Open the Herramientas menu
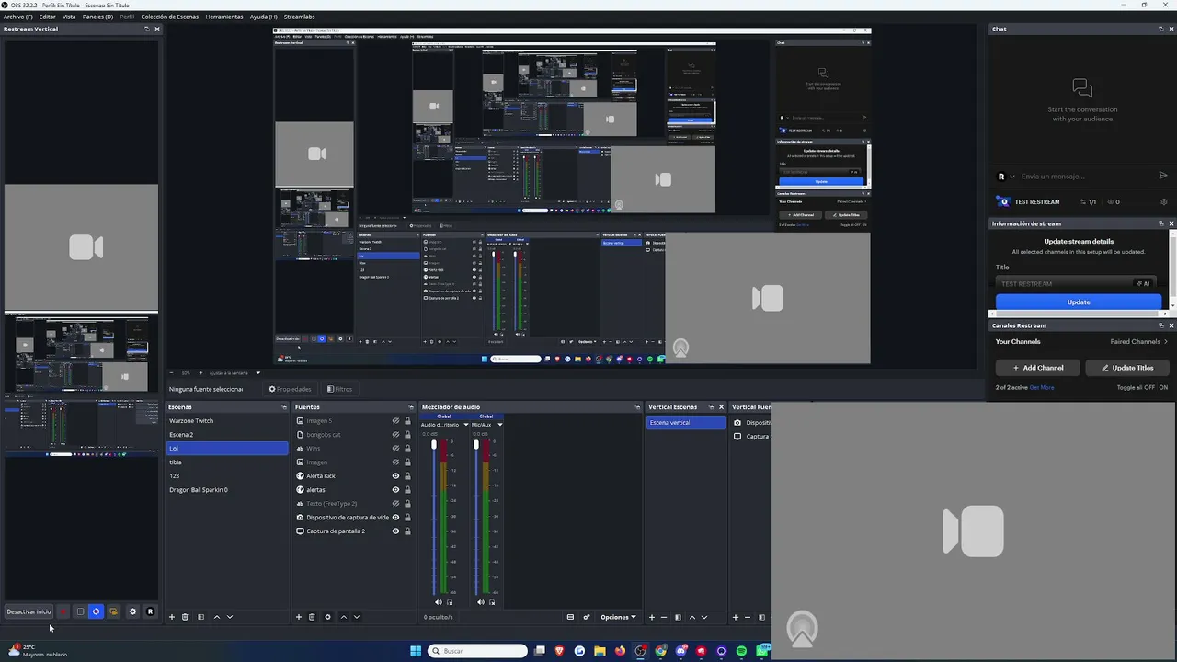 tap(224, 17)
